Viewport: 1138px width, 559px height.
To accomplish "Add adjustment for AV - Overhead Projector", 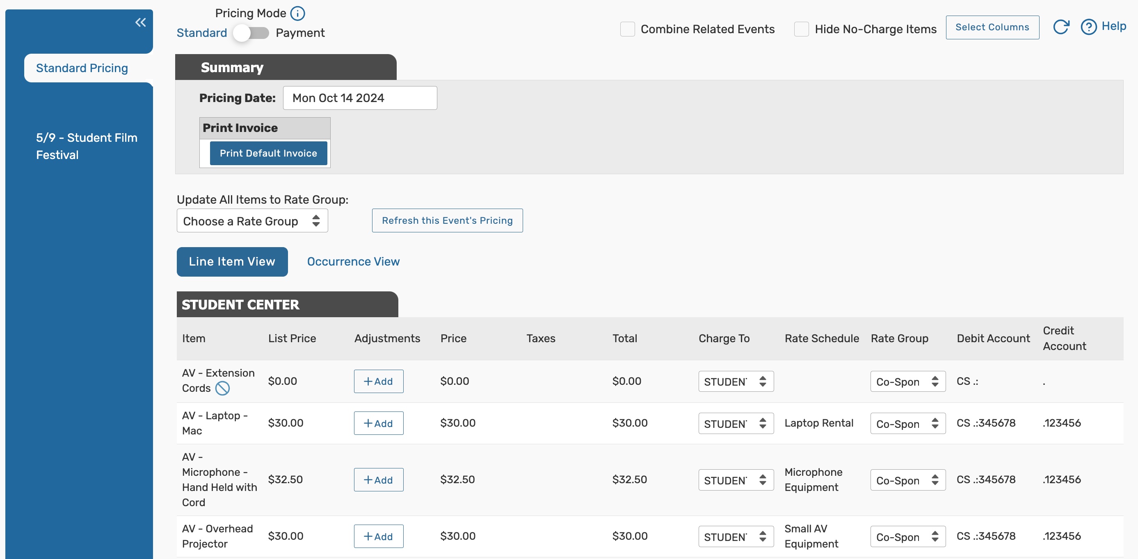I will click(378, 536).
